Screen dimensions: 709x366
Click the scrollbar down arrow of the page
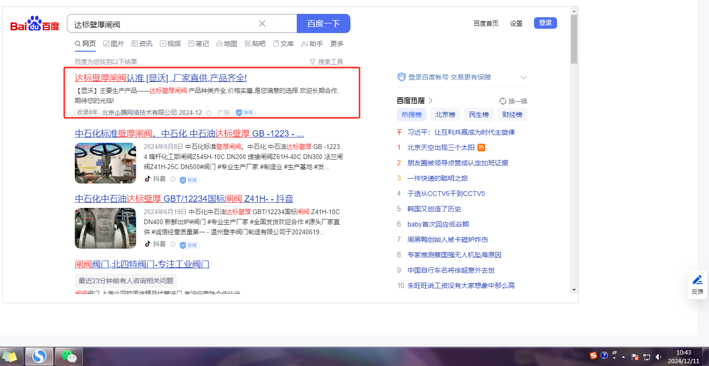tap(574, 289)
